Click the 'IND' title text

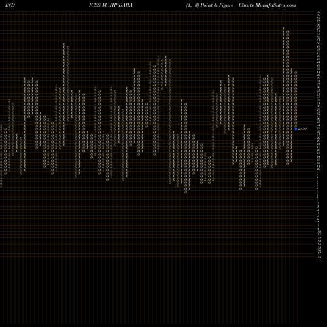coord(10,5)
